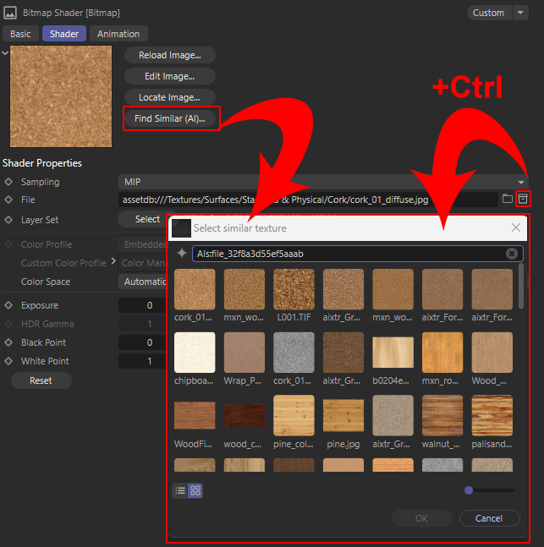Adjust the thumbnail size slider

[469, 490]
